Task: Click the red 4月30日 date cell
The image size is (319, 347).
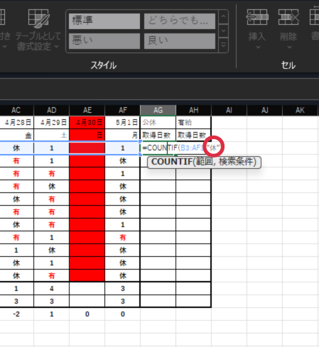Action: (87, 122)
